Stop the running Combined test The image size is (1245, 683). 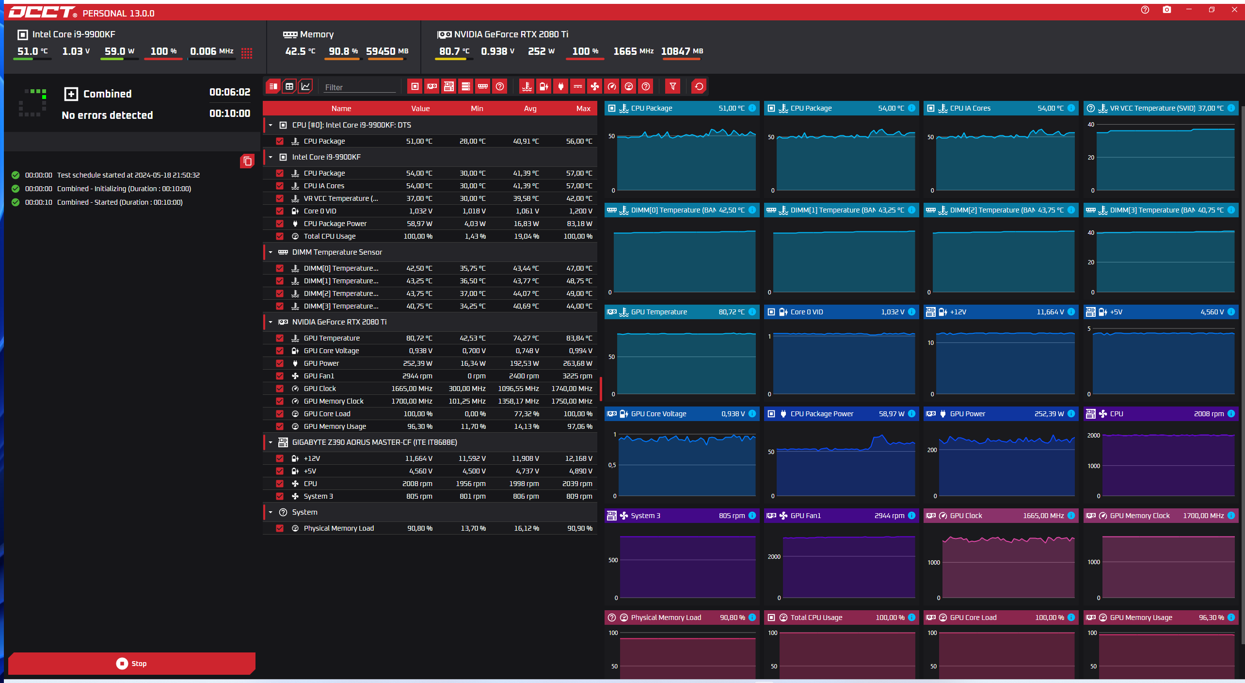click(x=131, y=664)
